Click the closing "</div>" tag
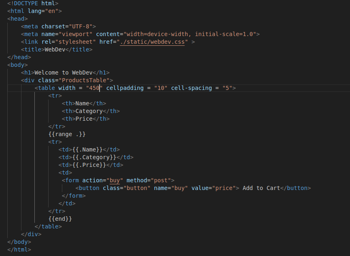 (x=31, y=234)
